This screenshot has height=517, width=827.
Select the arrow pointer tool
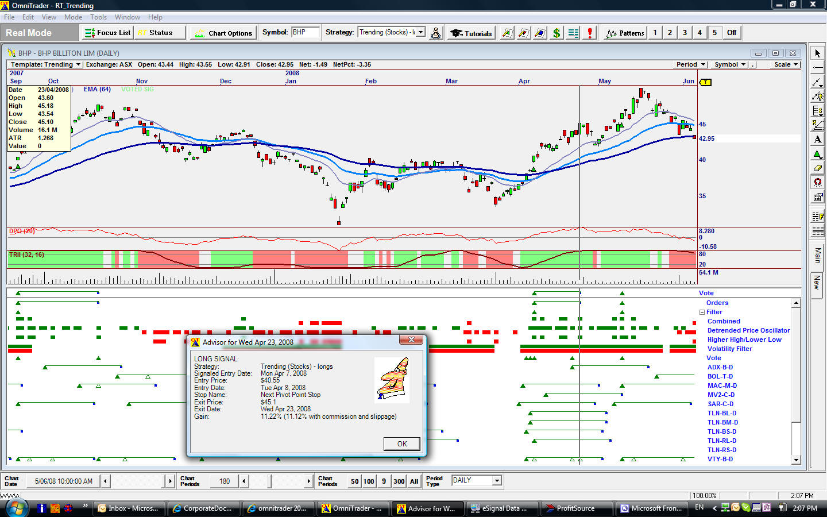coord(817,53)
